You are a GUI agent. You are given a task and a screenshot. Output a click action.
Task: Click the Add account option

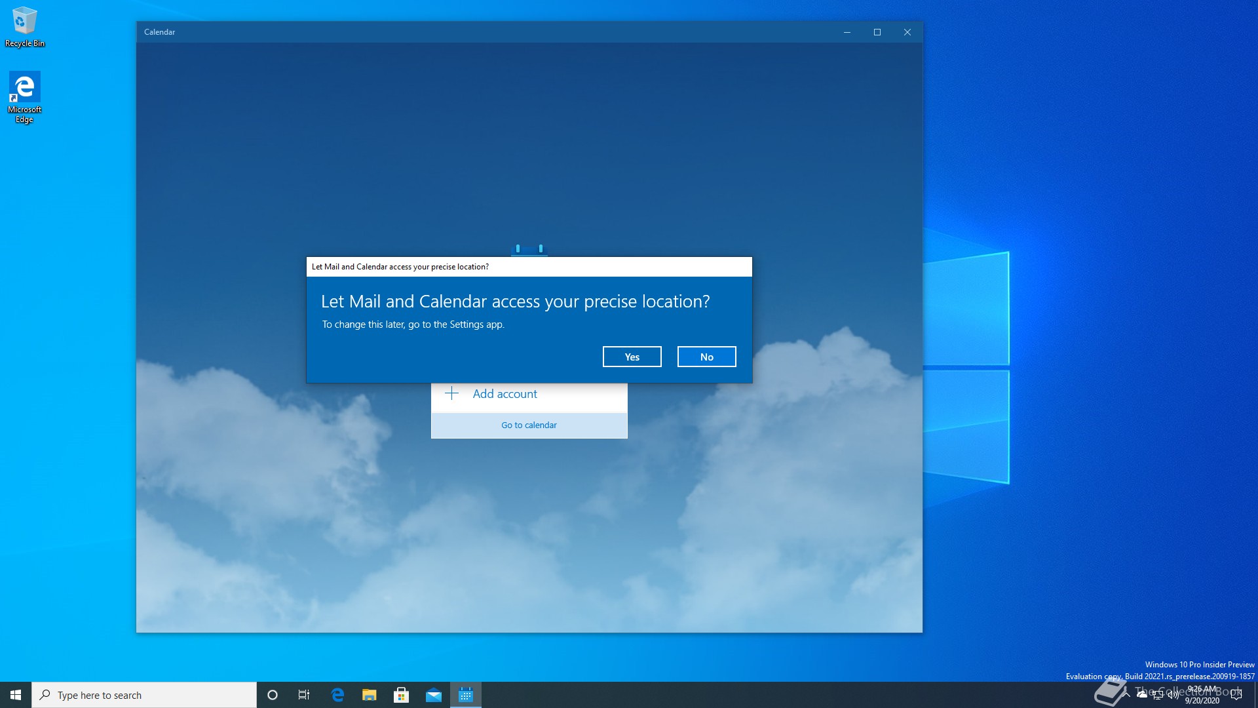pos(529,394)
